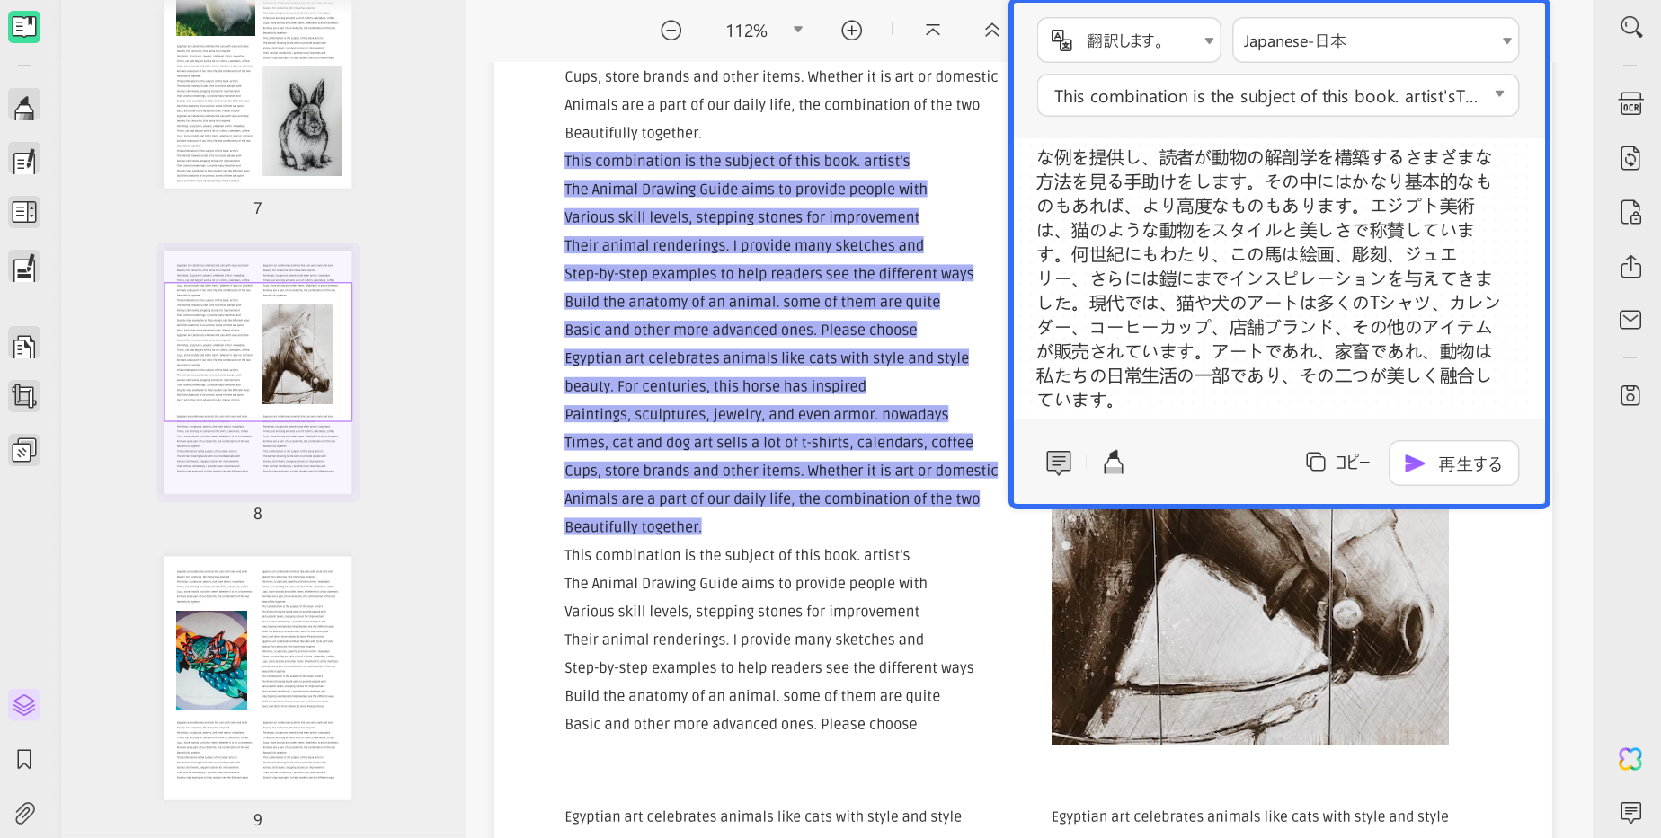Click the add note icon in translation panel
The image size is (1661, 838).
(x=1059, y=463)
